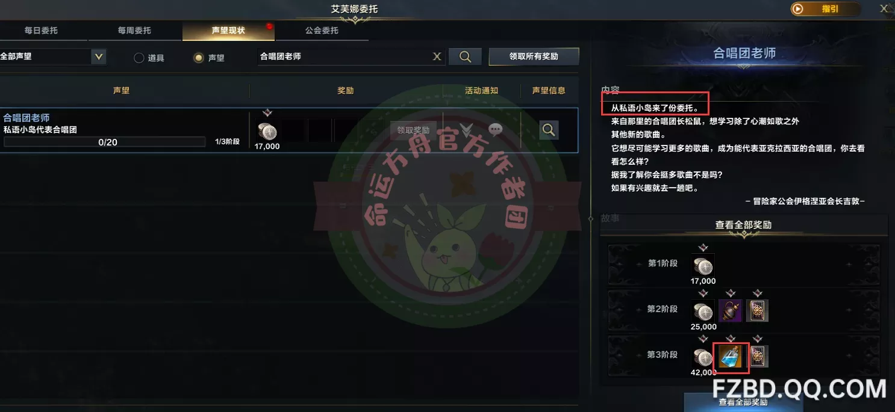Image resolution: width=895 pixels, height=412 pixels.
Task: Click the blue potion reward icon in stage 3
Action: [x=731, y=356]
